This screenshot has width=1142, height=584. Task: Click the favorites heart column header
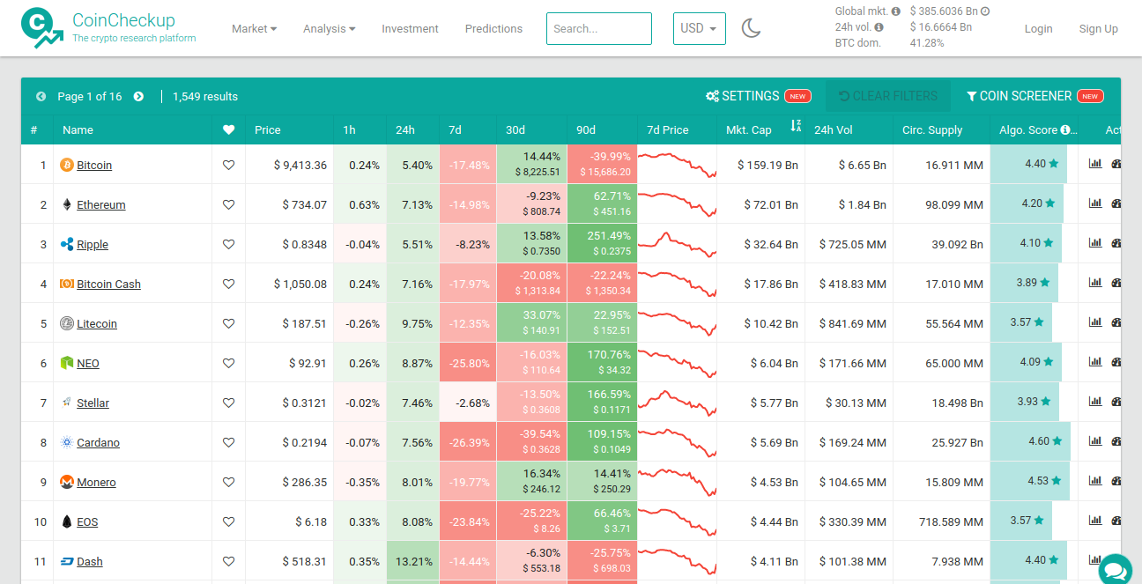tap(228, 129)
